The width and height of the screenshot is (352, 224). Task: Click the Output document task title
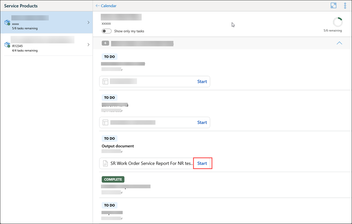coord(118,146)
